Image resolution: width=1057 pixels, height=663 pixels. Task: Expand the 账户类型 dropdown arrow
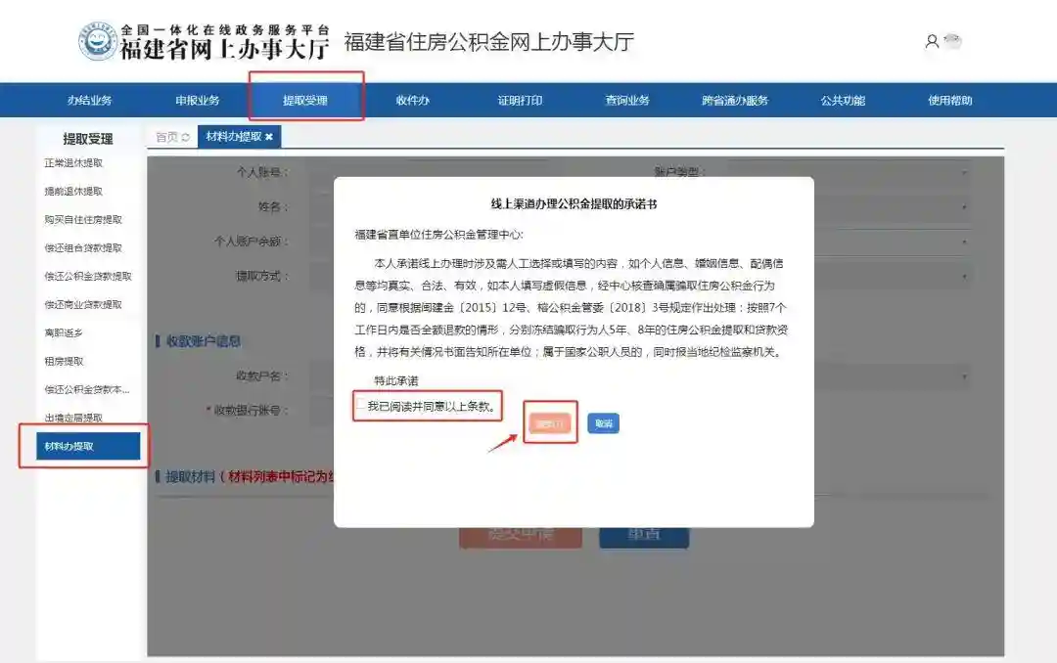964,173
